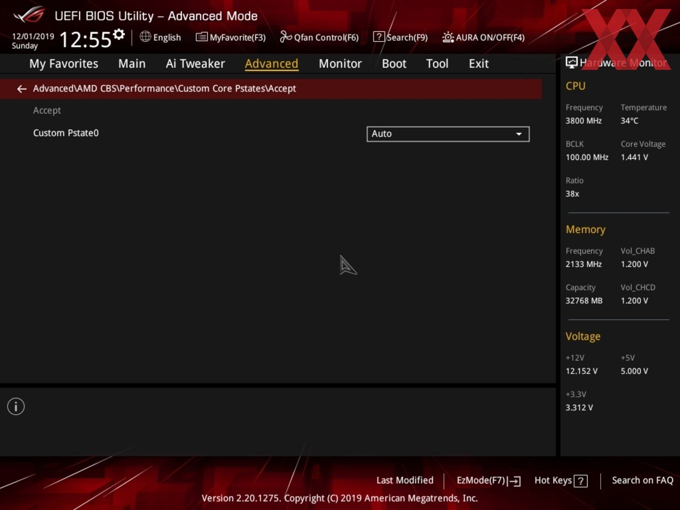
Task: Click the Accept label
Action: (x=47, y=110)
